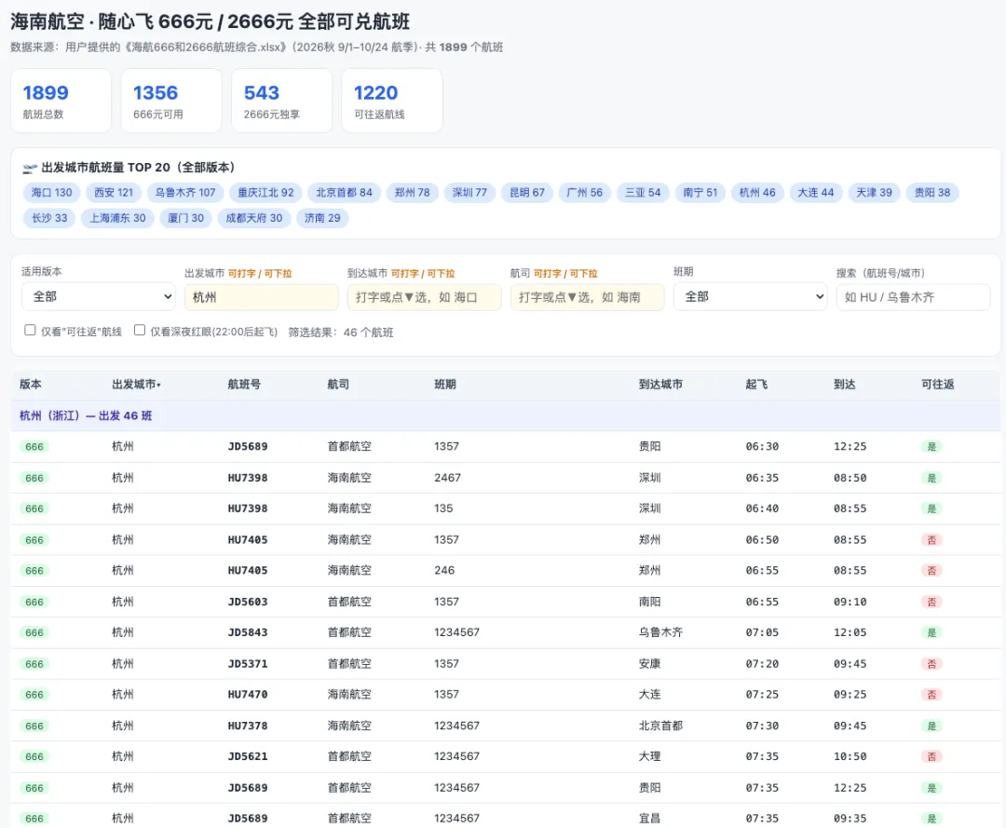1006x828 pixels.
Task: Click flight number JD5621 to 大理
Action: pyautogui.click(x=248, y=757)
